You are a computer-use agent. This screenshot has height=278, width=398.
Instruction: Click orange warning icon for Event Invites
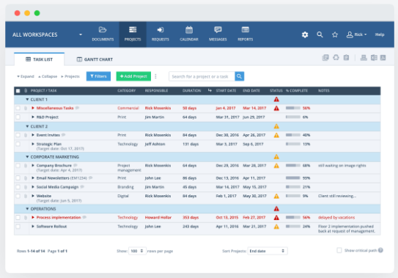click(x=276, y=135)
